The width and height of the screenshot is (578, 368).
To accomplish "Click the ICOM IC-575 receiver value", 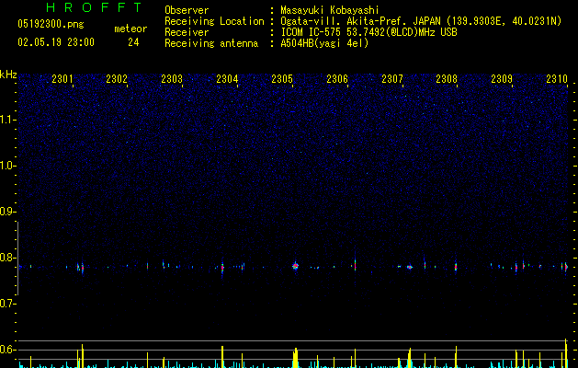I will [368, 32].
